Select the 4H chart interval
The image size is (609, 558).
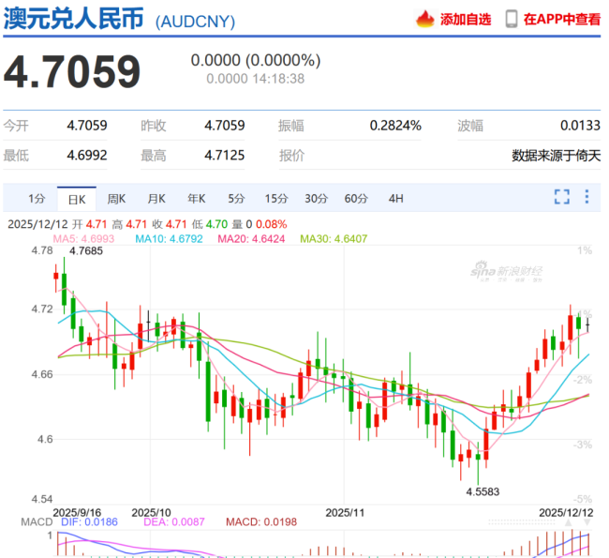[x=396, y=198]
